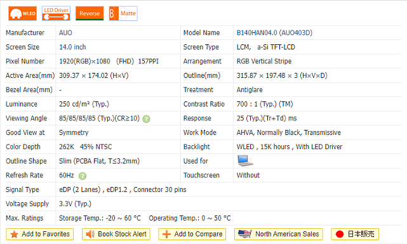This screenshot has height=244, width=407.
Task: Click Book Stock Alert button
Action: [x=116, y=234]
